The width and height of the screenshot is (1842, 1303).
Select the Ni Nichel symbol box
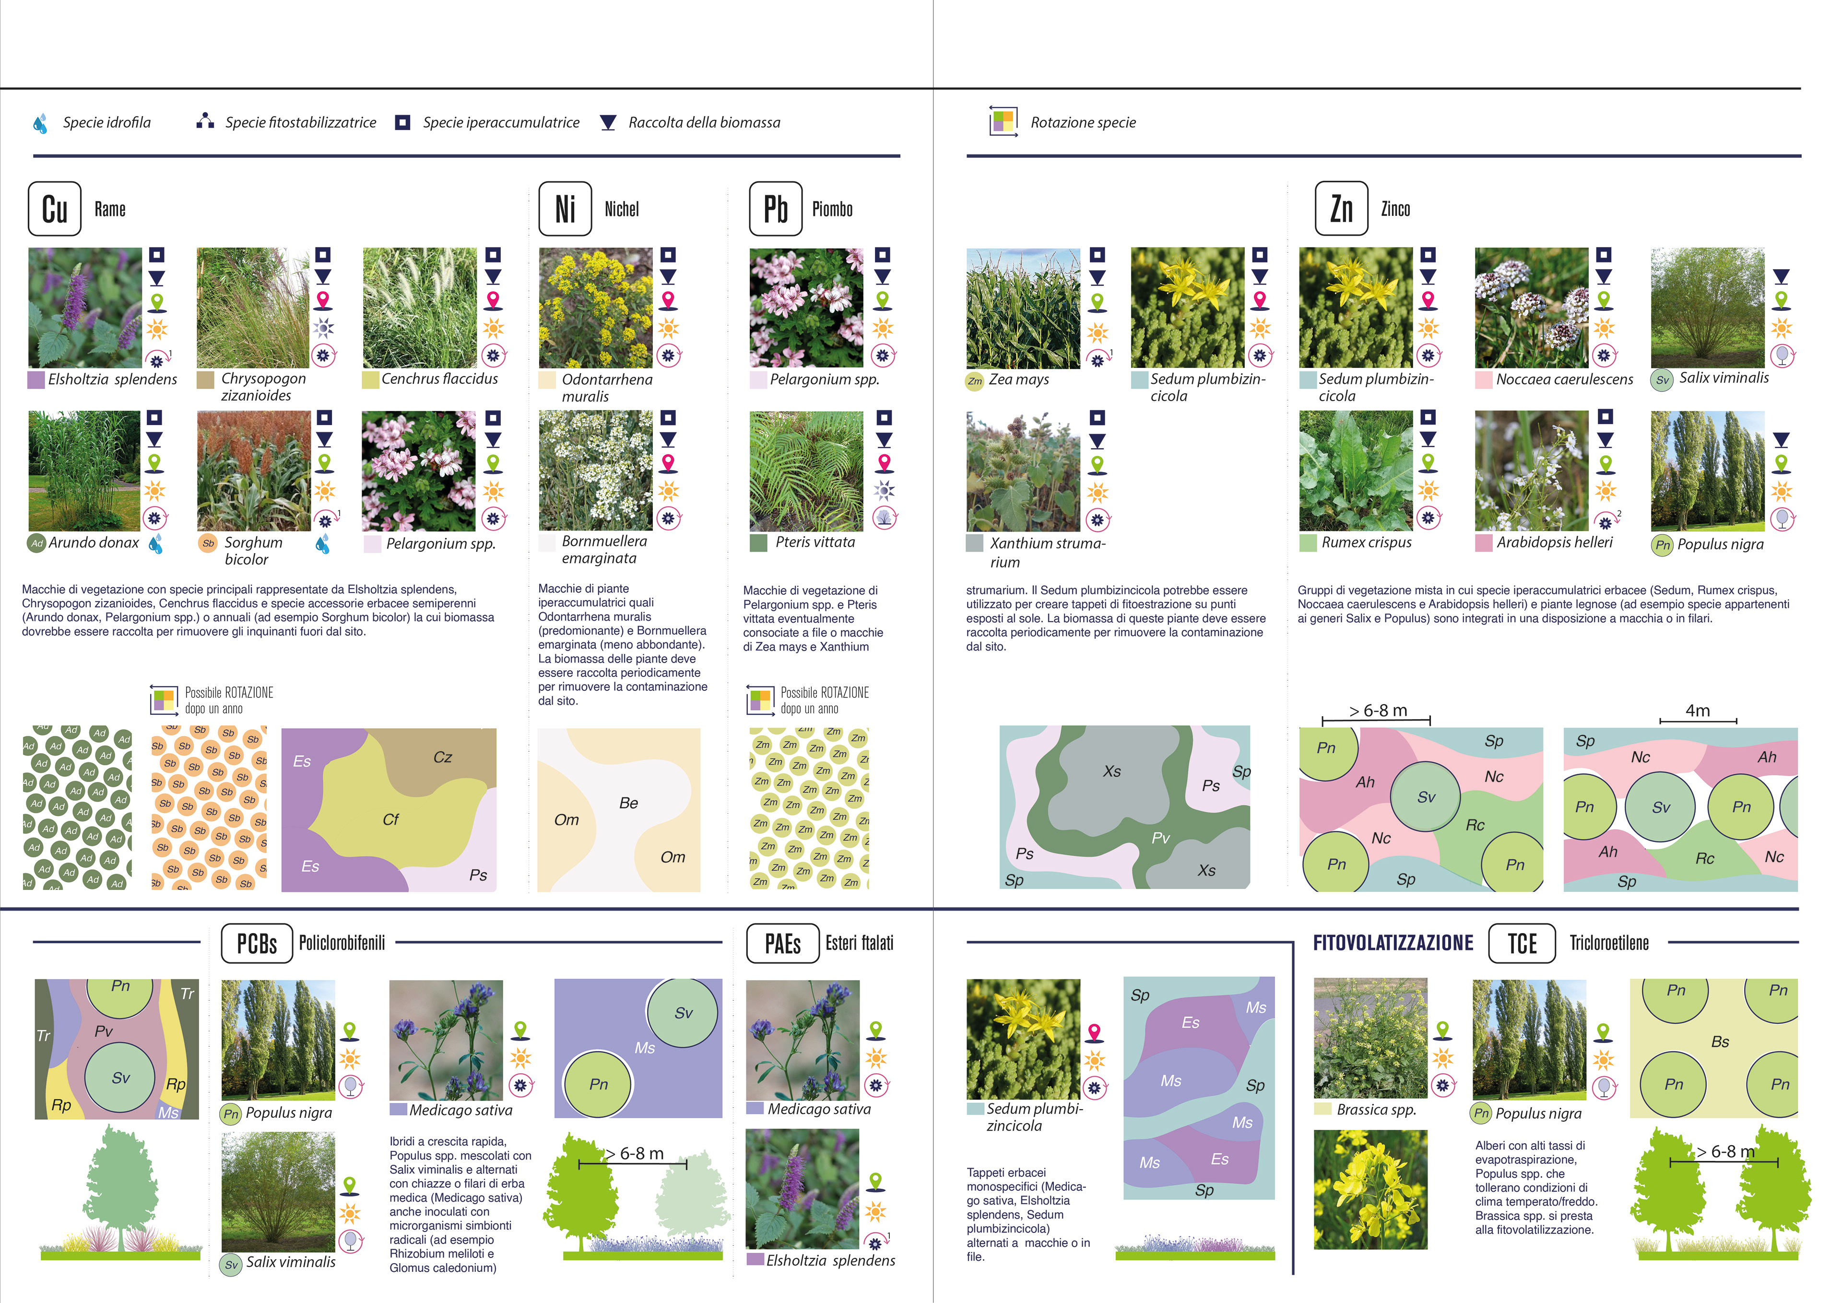[565, 209]
